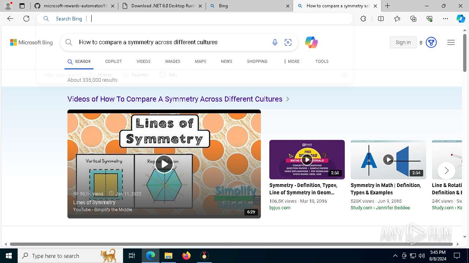Click the vertical page scrollbar
The image size is (469, 263).
click(x=465, y=53)
